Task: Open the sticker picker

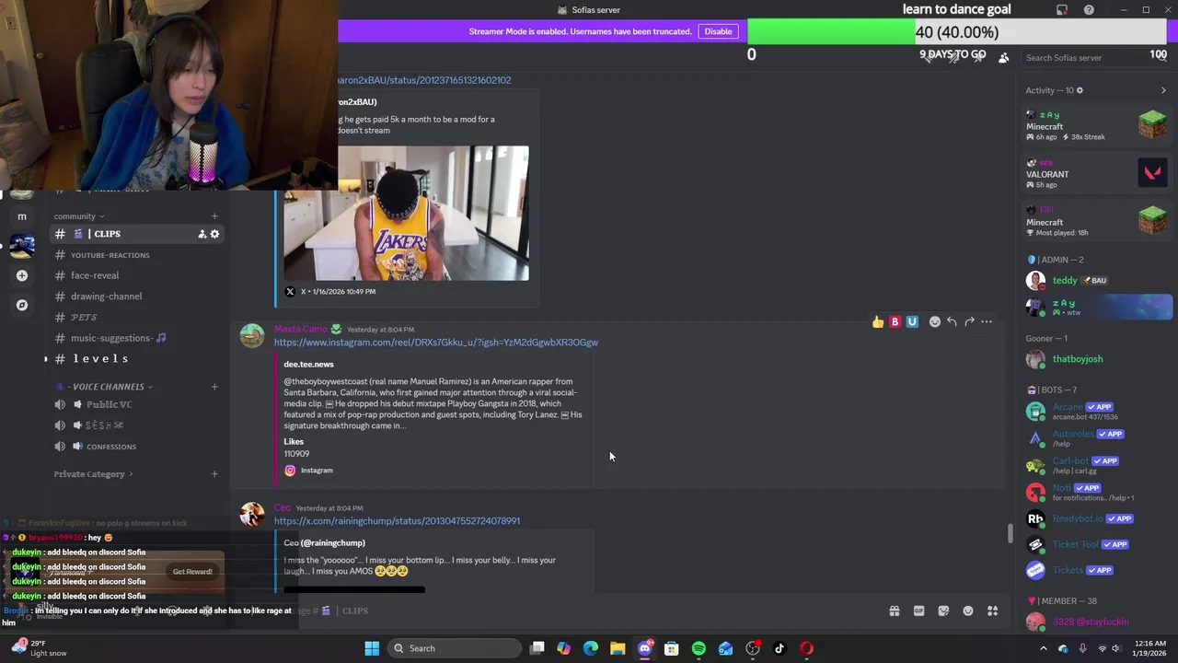Action: [x=943, y=611]
